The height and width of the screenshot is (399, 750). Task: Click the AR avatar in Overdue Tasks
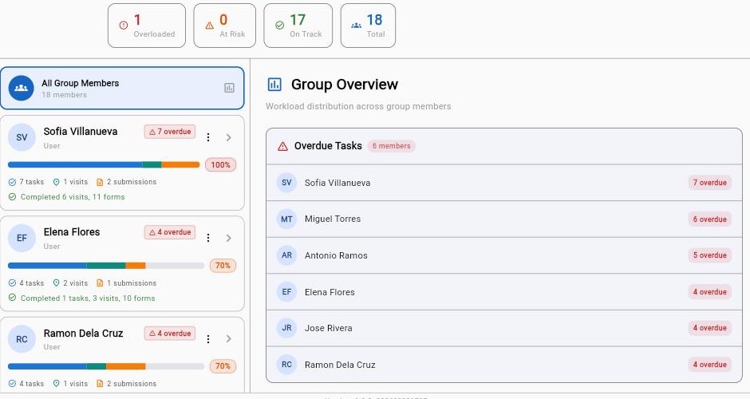click(x=286, y=255)
